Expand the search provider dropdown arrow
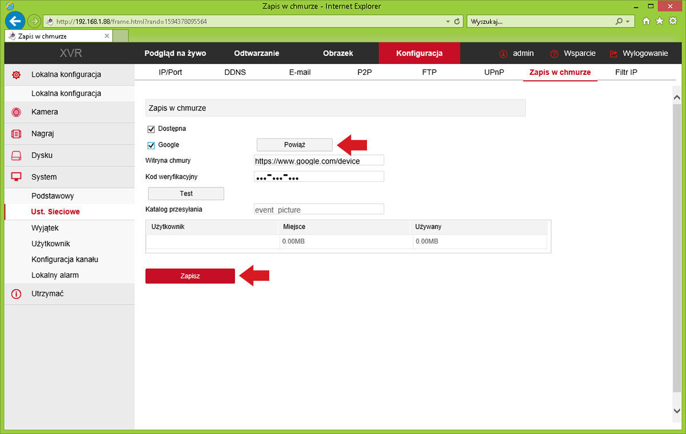Image resolution: width=686 pixels, height=434 pixels. 628,21
